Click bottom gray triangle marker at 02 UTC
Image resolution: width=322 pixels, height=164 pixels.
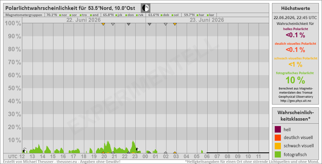coord(165,152)
